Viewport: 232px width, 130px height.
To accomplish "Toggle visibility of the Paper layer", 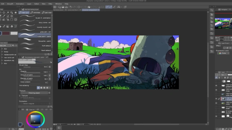I will click(x=216, y=116).
